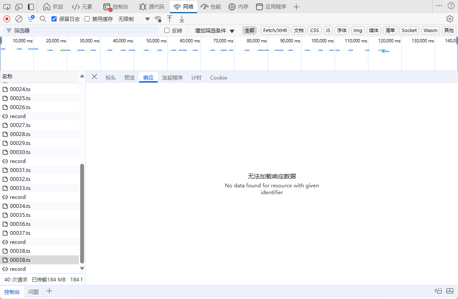Click the request list scroll-up arrow
The image size is (458, 299).
point(82,76)
